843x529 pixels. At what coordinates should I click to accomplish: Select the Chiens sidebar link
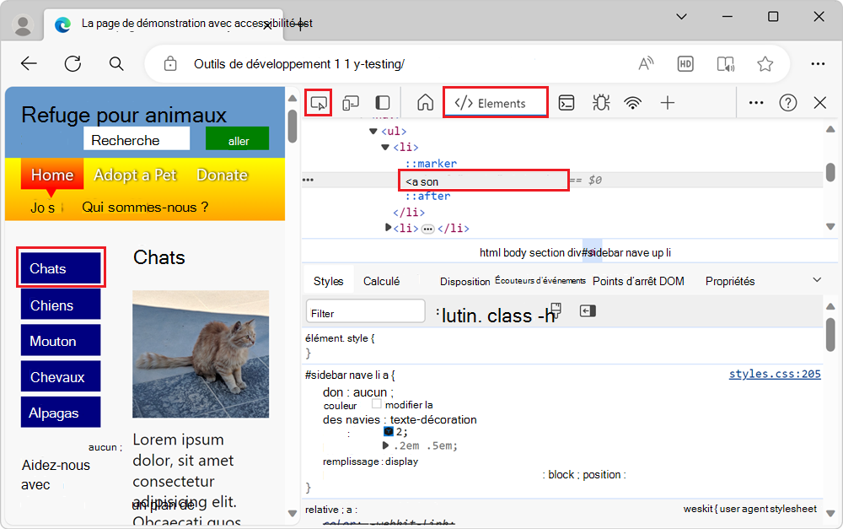point(61,305)
